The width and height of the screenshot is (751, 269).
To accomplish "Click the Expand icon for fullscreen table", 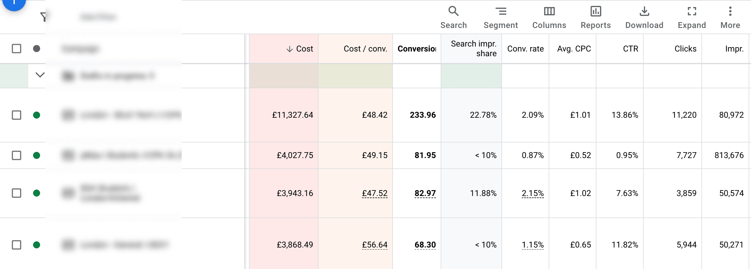I will pos(691,11).
